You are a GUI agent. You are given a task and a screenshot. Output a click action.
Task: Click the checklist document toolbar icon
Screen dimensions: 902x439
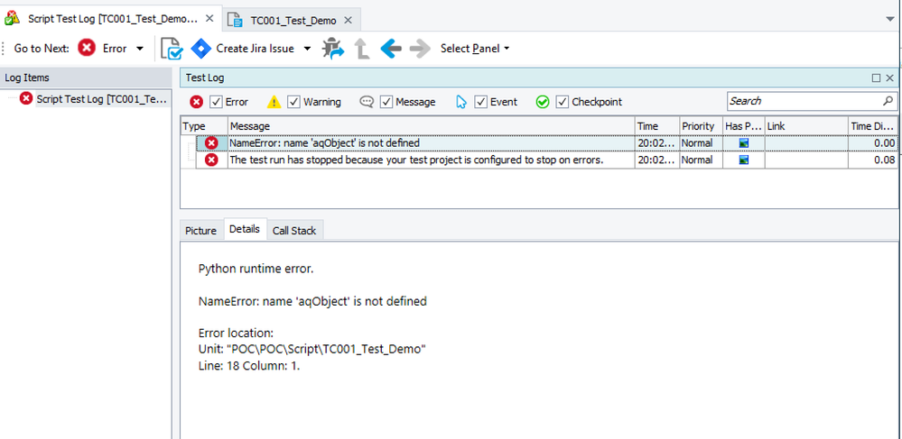pos(171,49)
